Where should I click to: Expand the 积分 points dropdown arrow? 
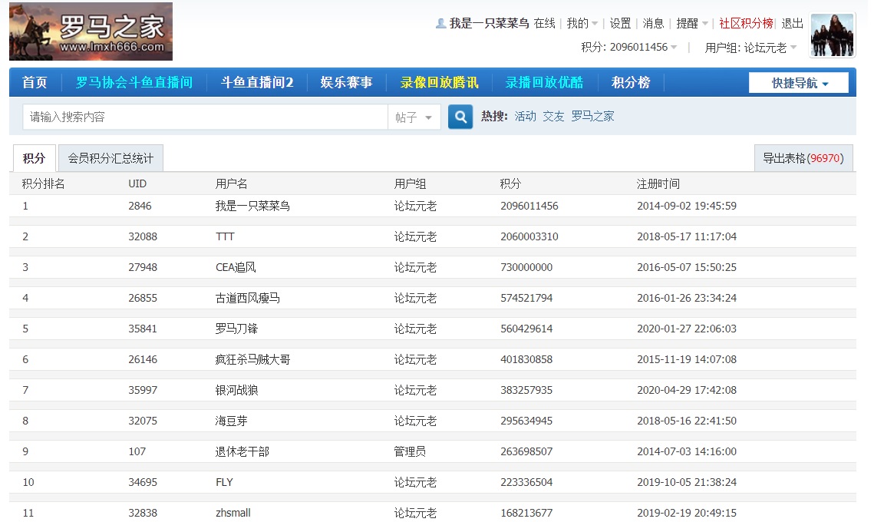click(674, 48)
